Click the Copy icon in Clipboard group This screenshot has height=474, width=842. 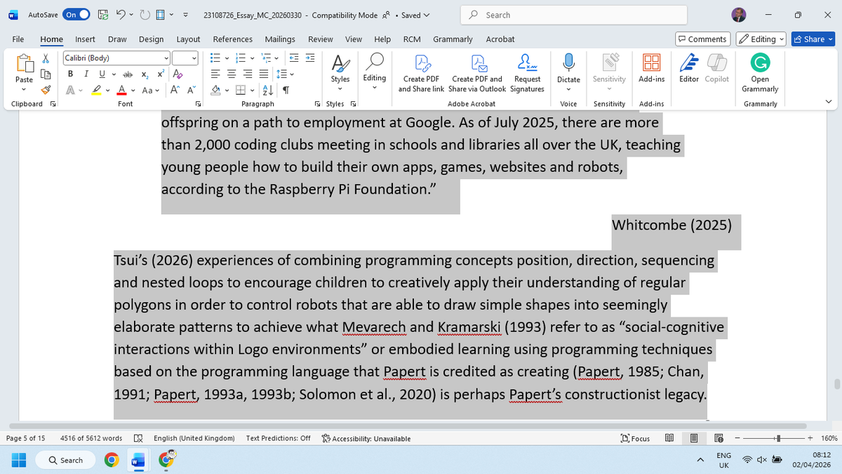(x=46, y=74)
